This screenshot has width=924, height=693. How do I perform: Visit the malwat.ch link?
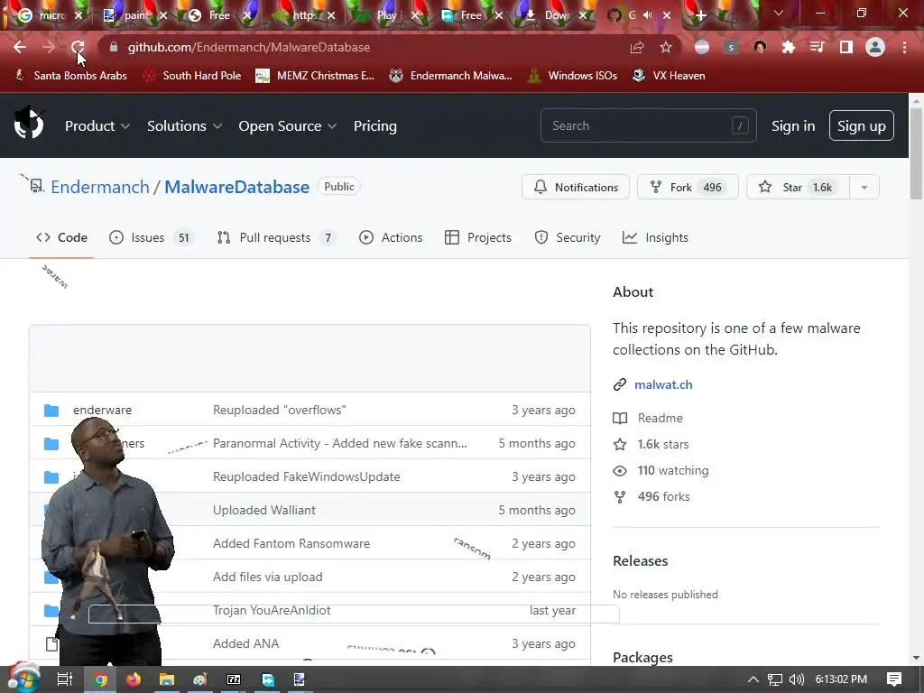(x=663, y=384)
